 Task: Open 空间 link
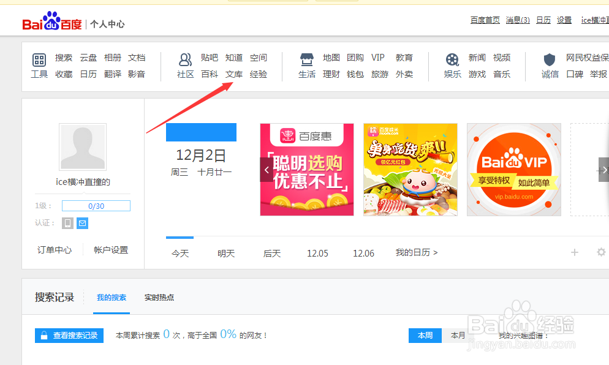click(259, 58)
